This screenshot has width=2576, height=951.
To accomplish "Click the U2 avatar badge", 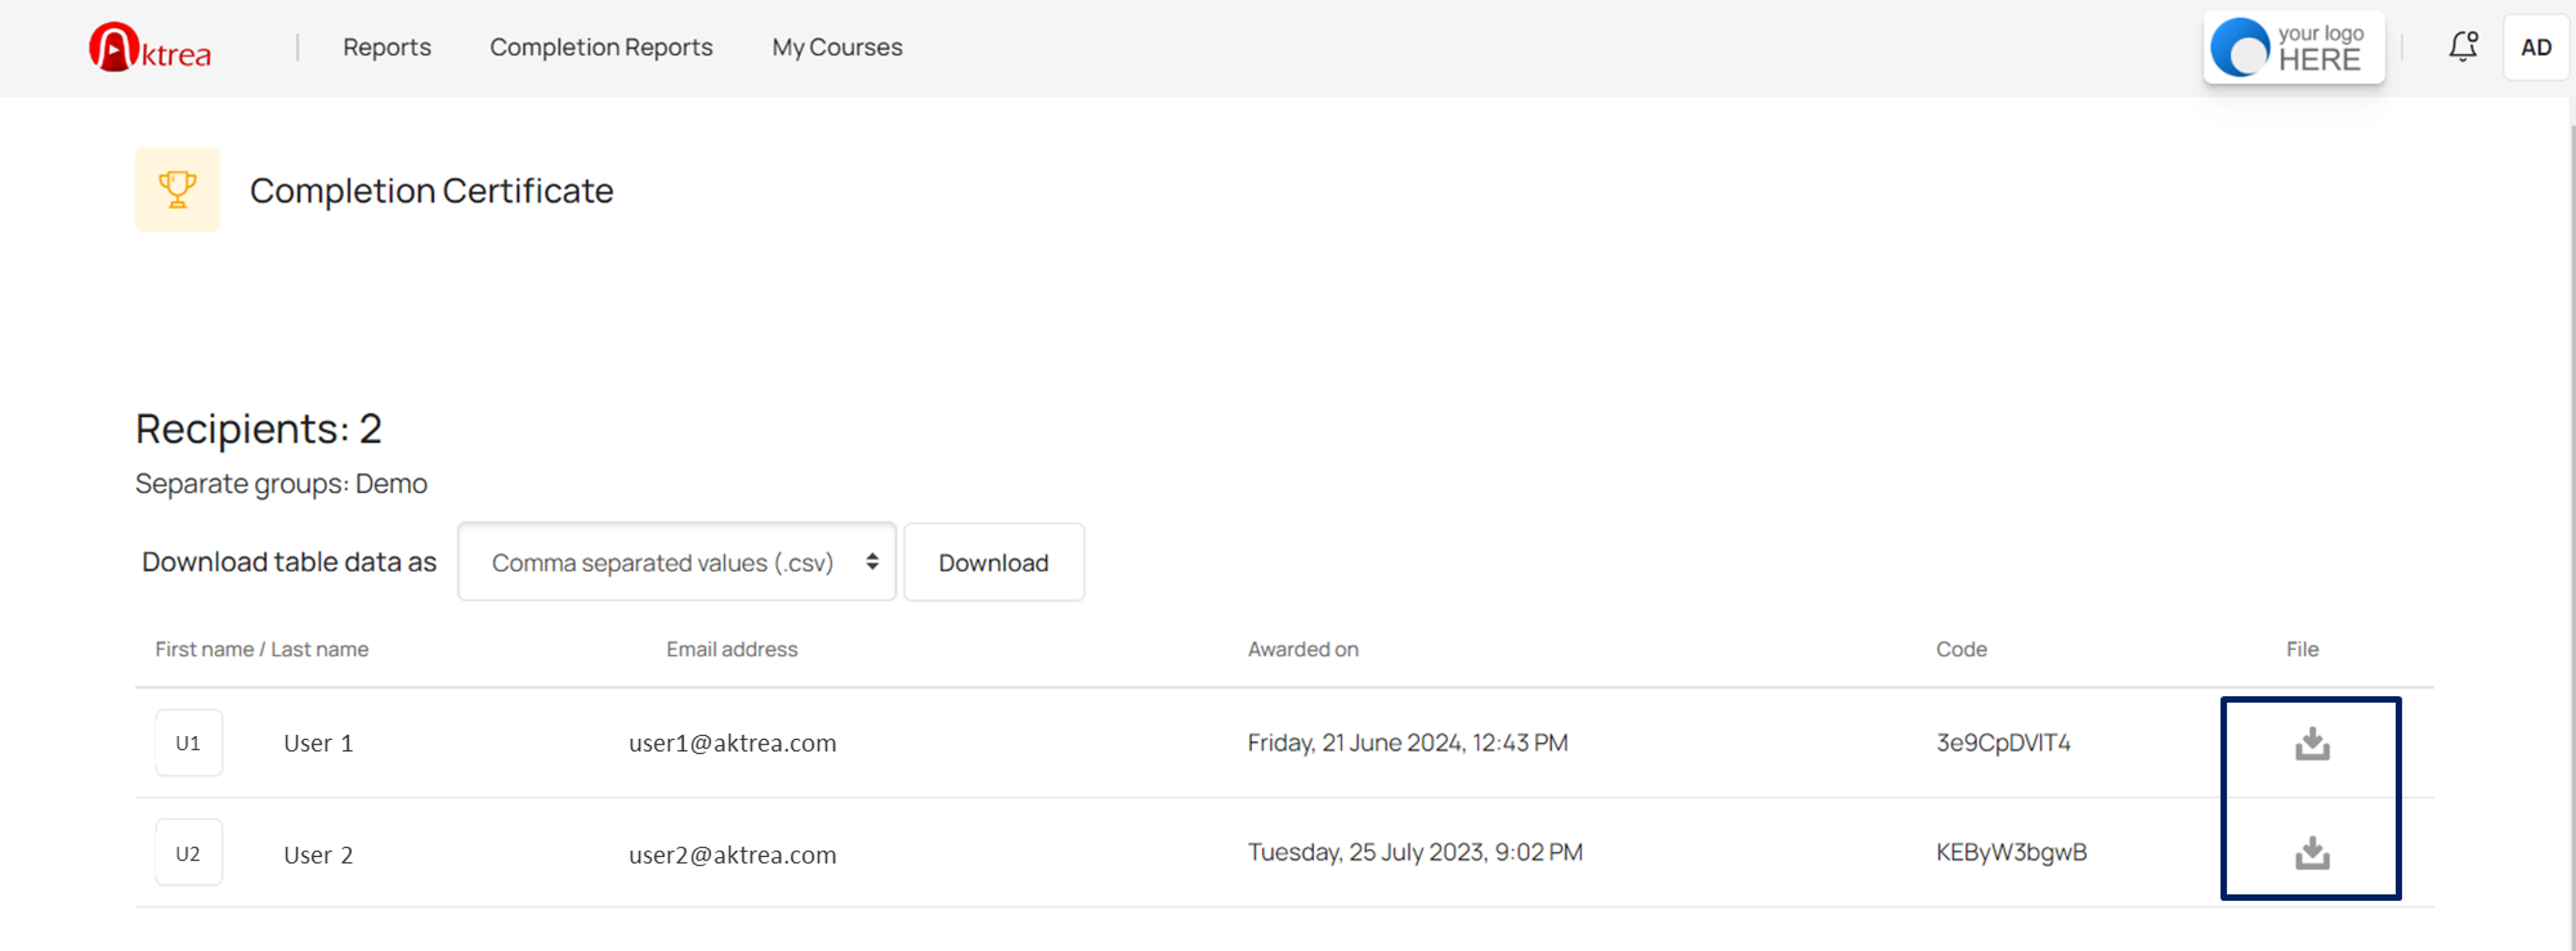I will (x=188, y=853).
